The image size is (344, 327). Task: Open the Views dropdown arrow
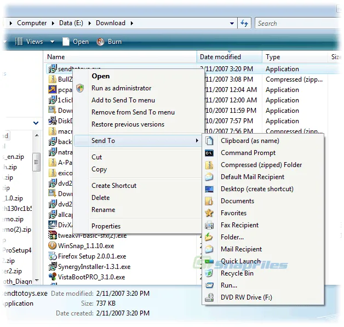(x=52, y=42)
